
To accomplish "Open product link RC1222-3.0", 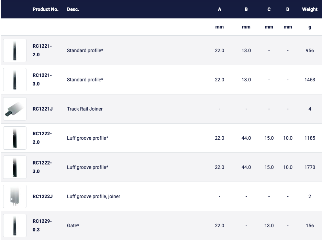I will [42, 167].
